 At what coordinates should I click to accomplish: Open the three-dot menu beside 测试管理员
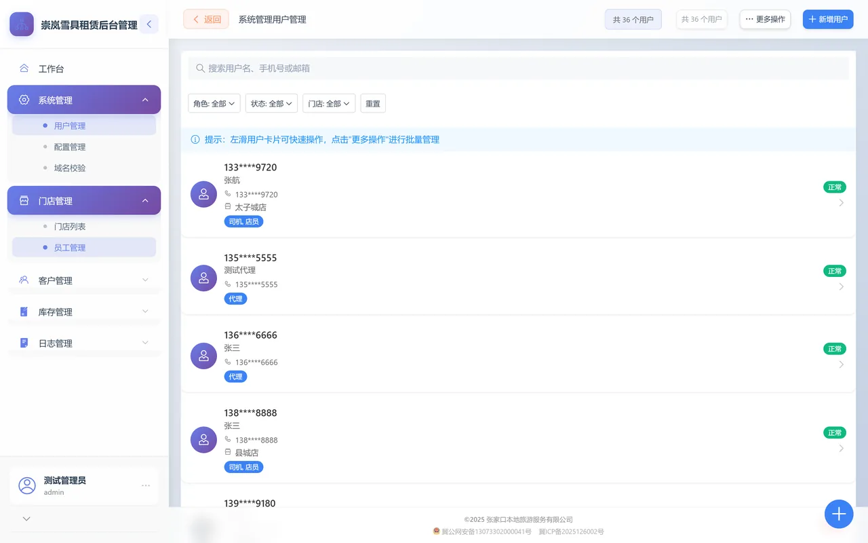click(x=146, y=485)
